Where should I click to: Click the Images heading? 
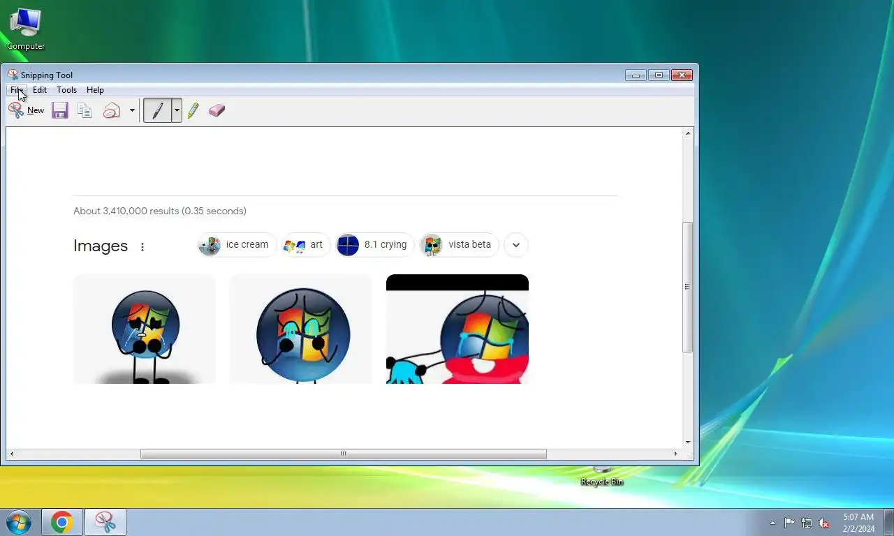pos(101,246)
